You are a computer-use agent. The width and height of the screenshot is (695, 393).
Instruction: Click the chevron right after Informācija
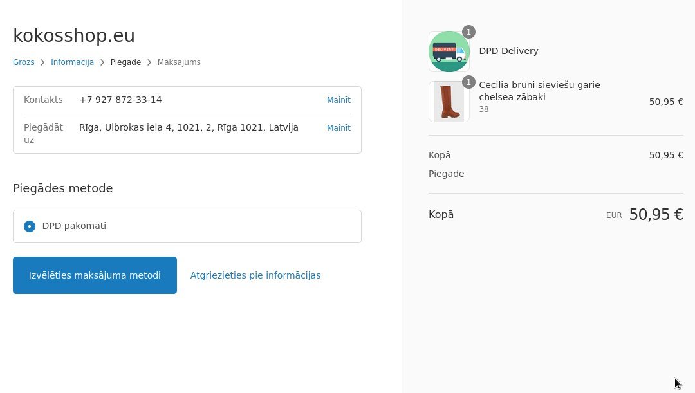(102, 62)
